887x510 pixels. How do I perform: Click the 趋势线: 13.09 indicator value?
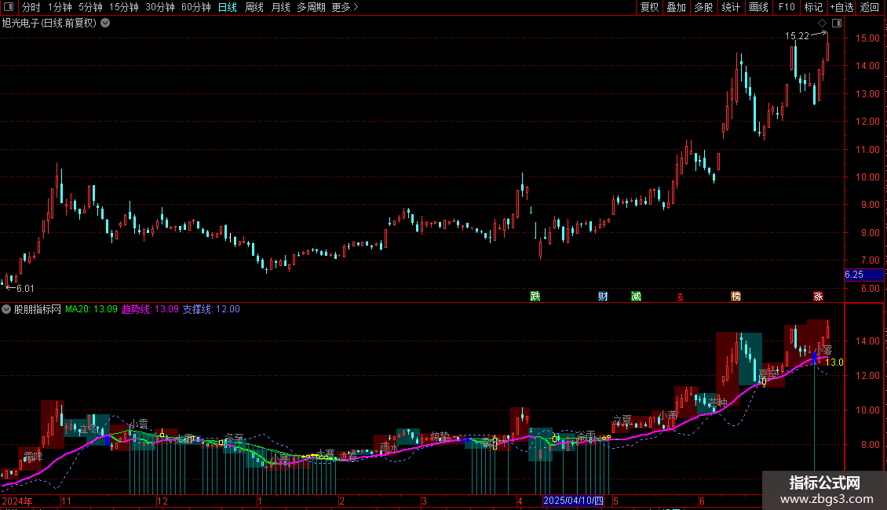(x=150, y=309)
